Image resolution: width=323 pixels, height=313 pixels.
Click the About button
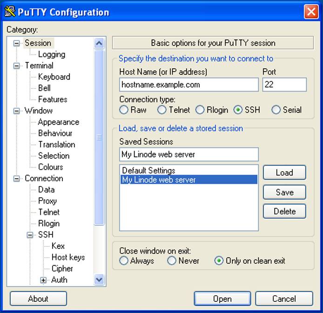coord(38,299)
